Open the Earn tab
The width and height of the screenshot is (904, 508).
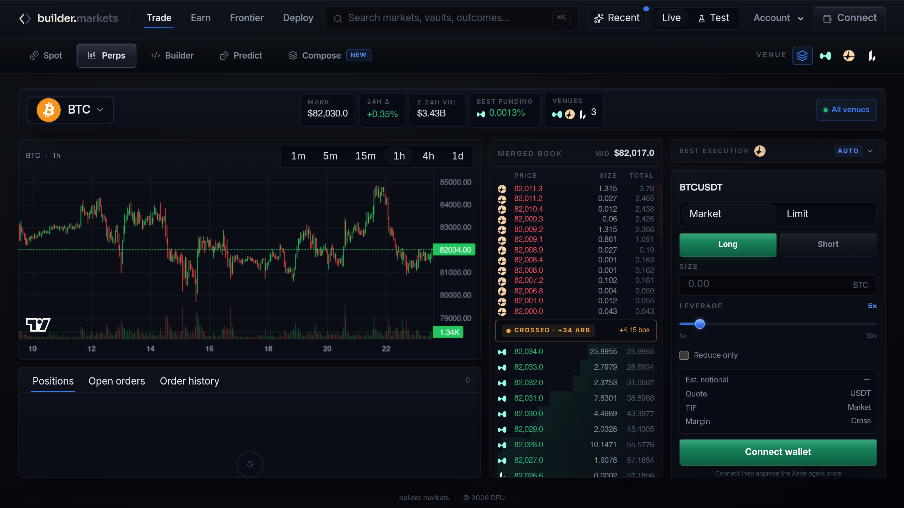pos(201,18)
